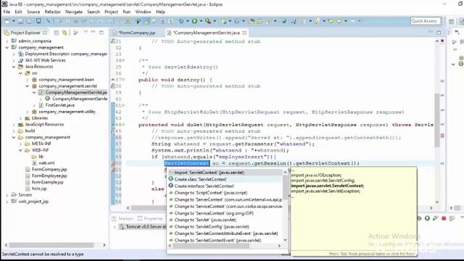Close the CompanyManagementServlet.java tab
464x261 pixels.
pos(244,33)
